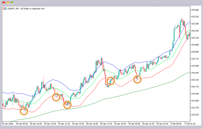This screenshot has height=129, width=203.
Task: Click the orange circle near 20:05
Action: (x=137, y=79)
